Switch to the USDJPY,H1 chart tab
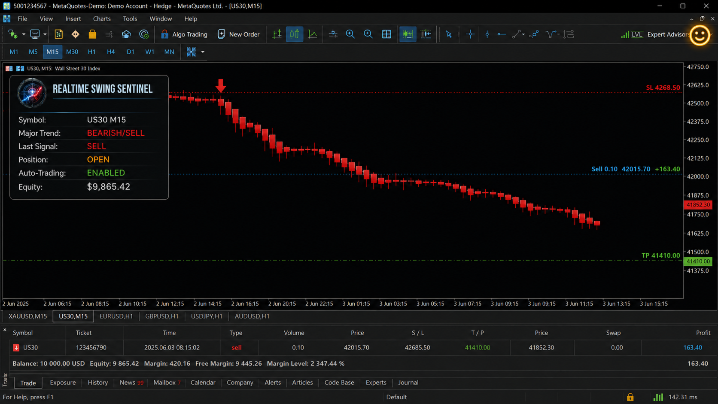The height and width of the screenshot is (404, 718). (x=207, y=316)
